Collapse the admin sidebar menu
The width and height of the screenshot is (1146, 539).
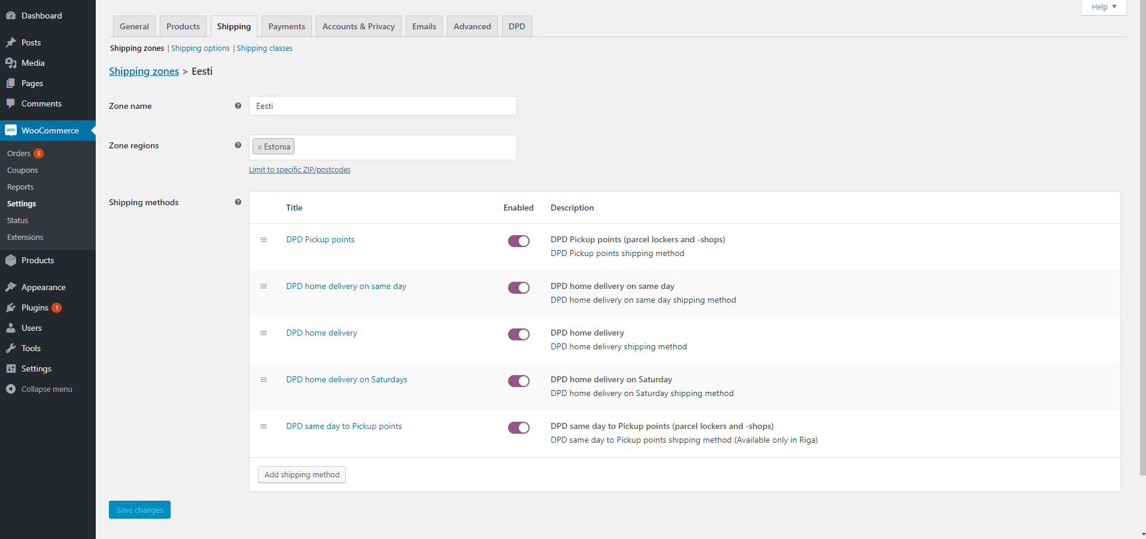(39, 389)
